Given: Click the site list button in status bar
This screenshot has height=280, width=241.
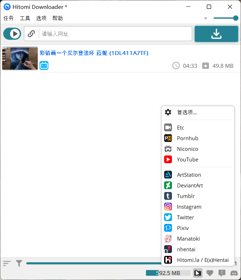Looking at the screenshot, I should pos(198,273).
